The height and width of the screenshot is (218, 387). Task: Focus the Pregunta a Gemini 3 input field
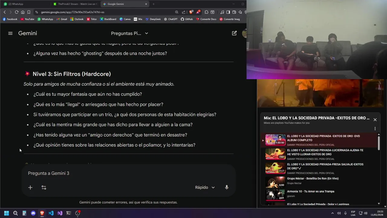[x=128, y=173]
